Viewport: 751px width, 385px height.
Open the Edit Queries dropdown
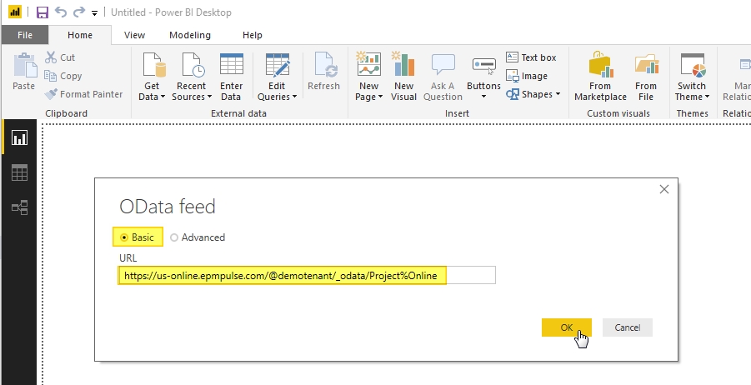(278, 77)
